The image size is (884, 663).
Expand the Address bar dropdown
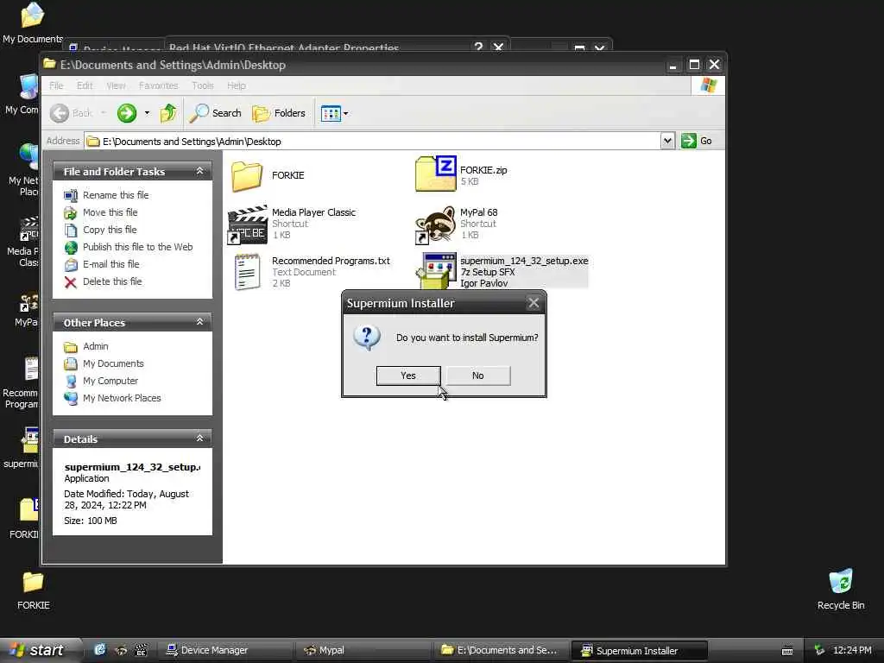(667, 141)
